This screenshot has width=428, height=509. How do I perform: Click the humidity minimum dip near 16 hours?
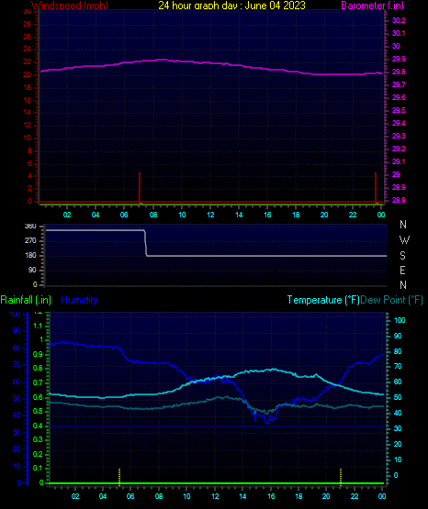pyautogui.click(x=266, y=421)
